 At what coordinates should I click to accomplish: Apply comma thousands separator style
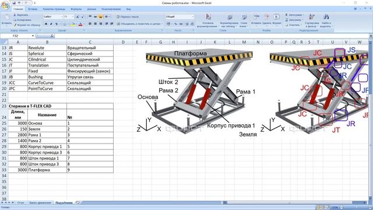tap(181, 24)
